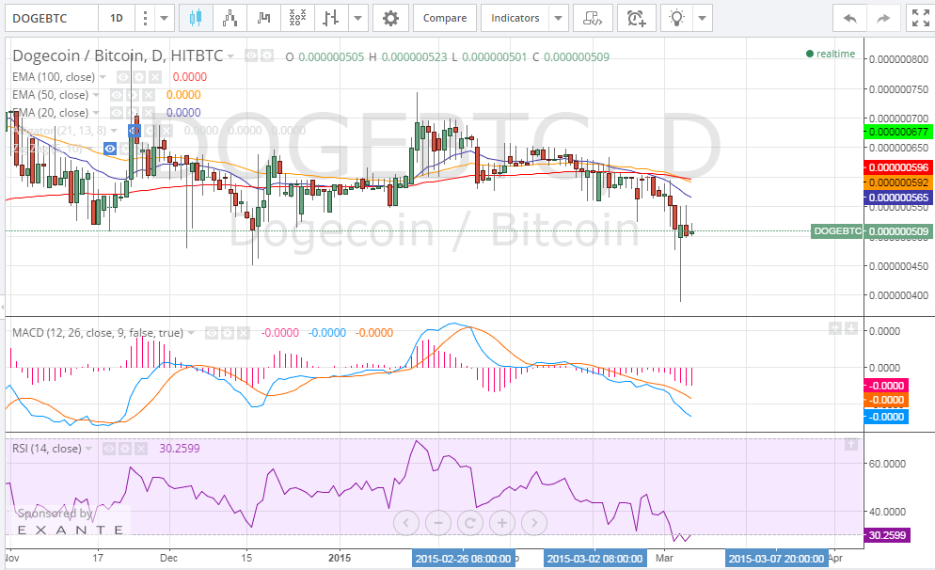Remove the EMA (20, close) indicator
This screenshot has width=935, height=570.
tap(149, 112)
